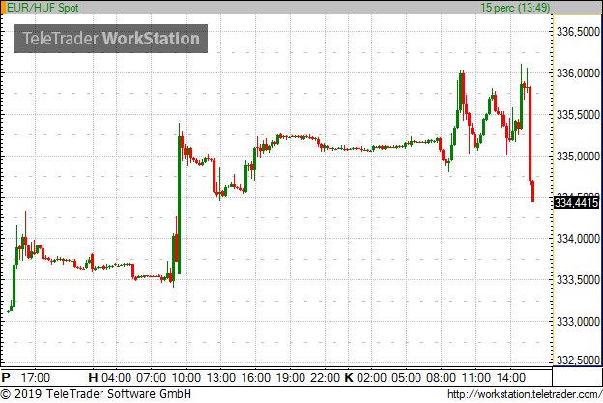
Task: Click the 333,5000 price axis label
Action: (578, 280)
